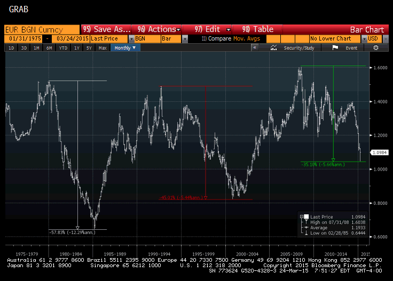
Task: Click the white annotation arrow marker
Action: 77,228
